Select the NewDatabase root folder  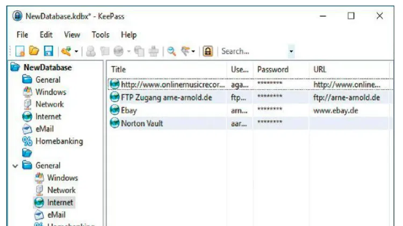click(47, 68)
